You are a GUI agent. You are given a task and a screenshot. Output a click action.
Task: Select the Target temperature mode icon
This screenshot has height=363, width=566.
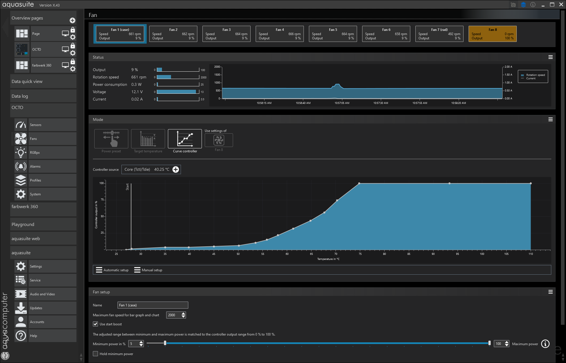click(x=148, y=139)
